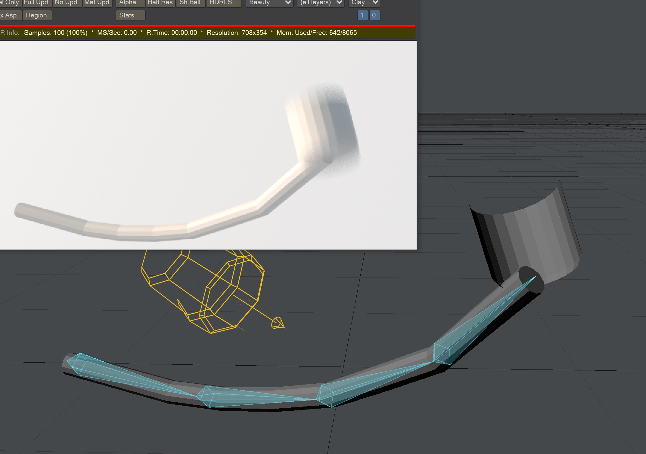Click the HDRLS button
The width and height of the screenshot is (646, 454).
tap(223, 3)
